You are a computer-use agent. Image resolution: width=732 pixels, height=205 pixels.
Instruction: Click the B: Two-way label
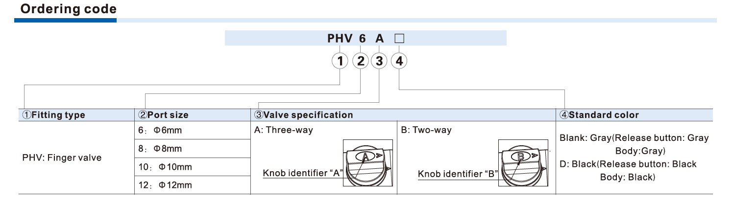(426, 130)
